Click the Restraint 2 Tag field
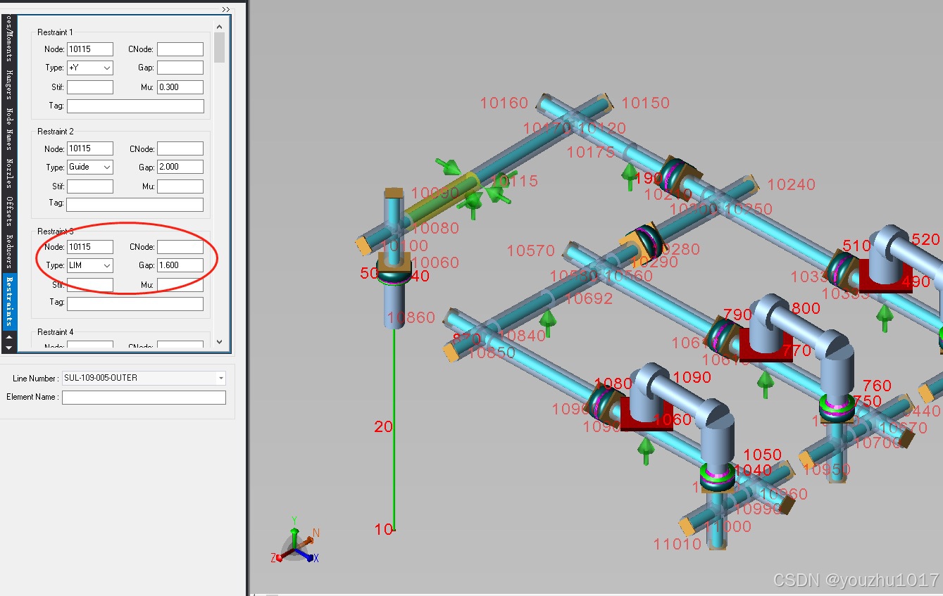The image size is (943, 596). pyautogui.click(x=135, y=205)
